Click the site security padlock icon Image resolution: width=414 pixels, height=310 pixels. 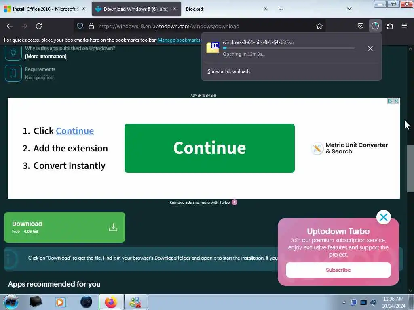click(91, 26)
